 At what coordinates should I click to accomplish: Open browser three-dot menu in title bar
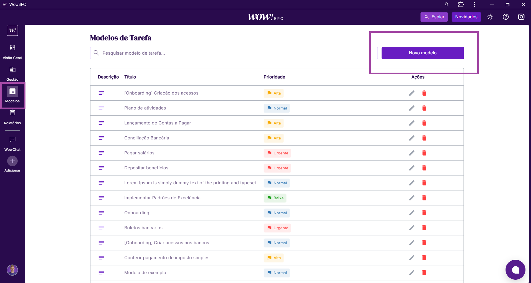[475, 4]
